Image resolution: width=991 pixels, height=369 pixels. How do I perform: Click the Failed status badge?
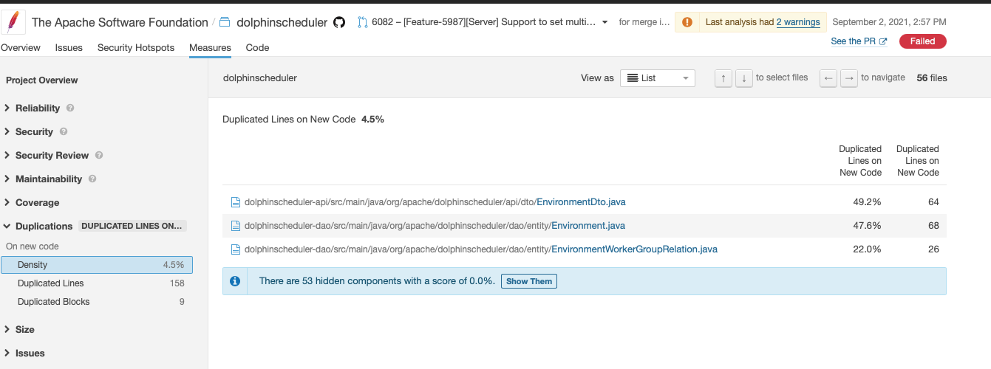tap(922, 41)
